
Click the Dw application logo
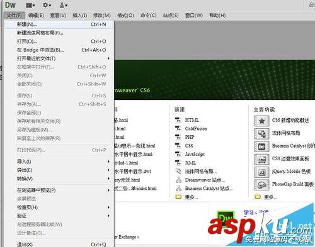(x=10, y=5)
